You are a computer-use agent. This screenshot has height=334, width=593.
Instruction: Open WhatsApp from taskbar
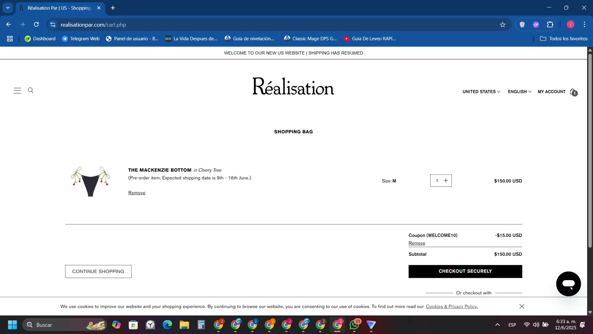[355, 325]
